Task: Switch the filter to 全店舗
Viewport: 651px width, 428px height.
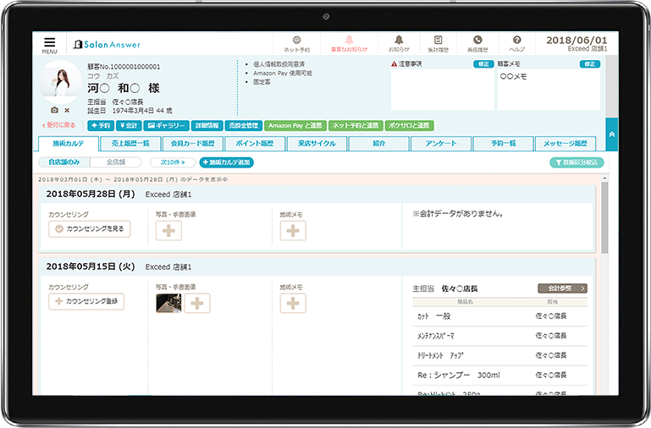Action: [115, 162]
